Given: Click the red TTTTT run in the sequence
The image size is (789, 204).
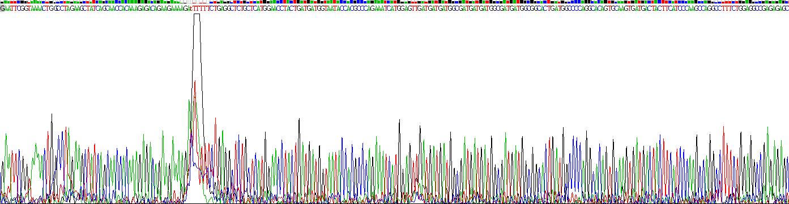Looking at the screenshot, I should coord(201,8).
